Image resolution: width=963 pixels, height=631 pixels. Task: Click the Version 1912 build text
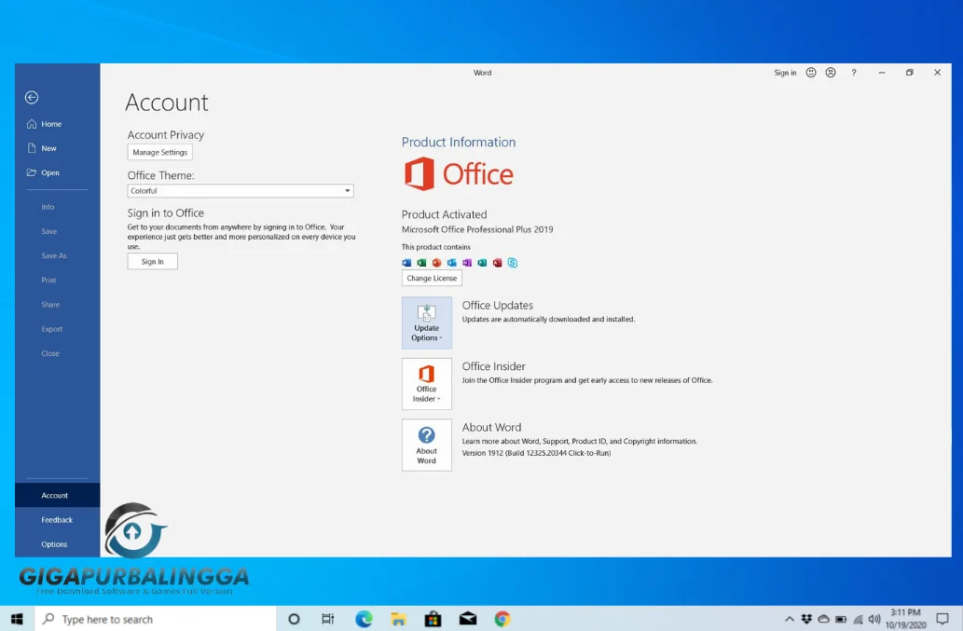pyautogui.click(x=536, y=453)
